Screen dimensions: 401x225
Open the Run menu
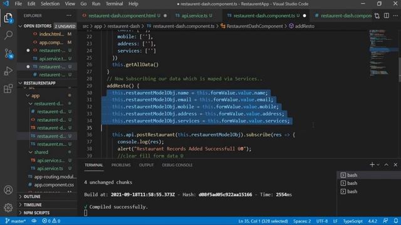[96, 4]
